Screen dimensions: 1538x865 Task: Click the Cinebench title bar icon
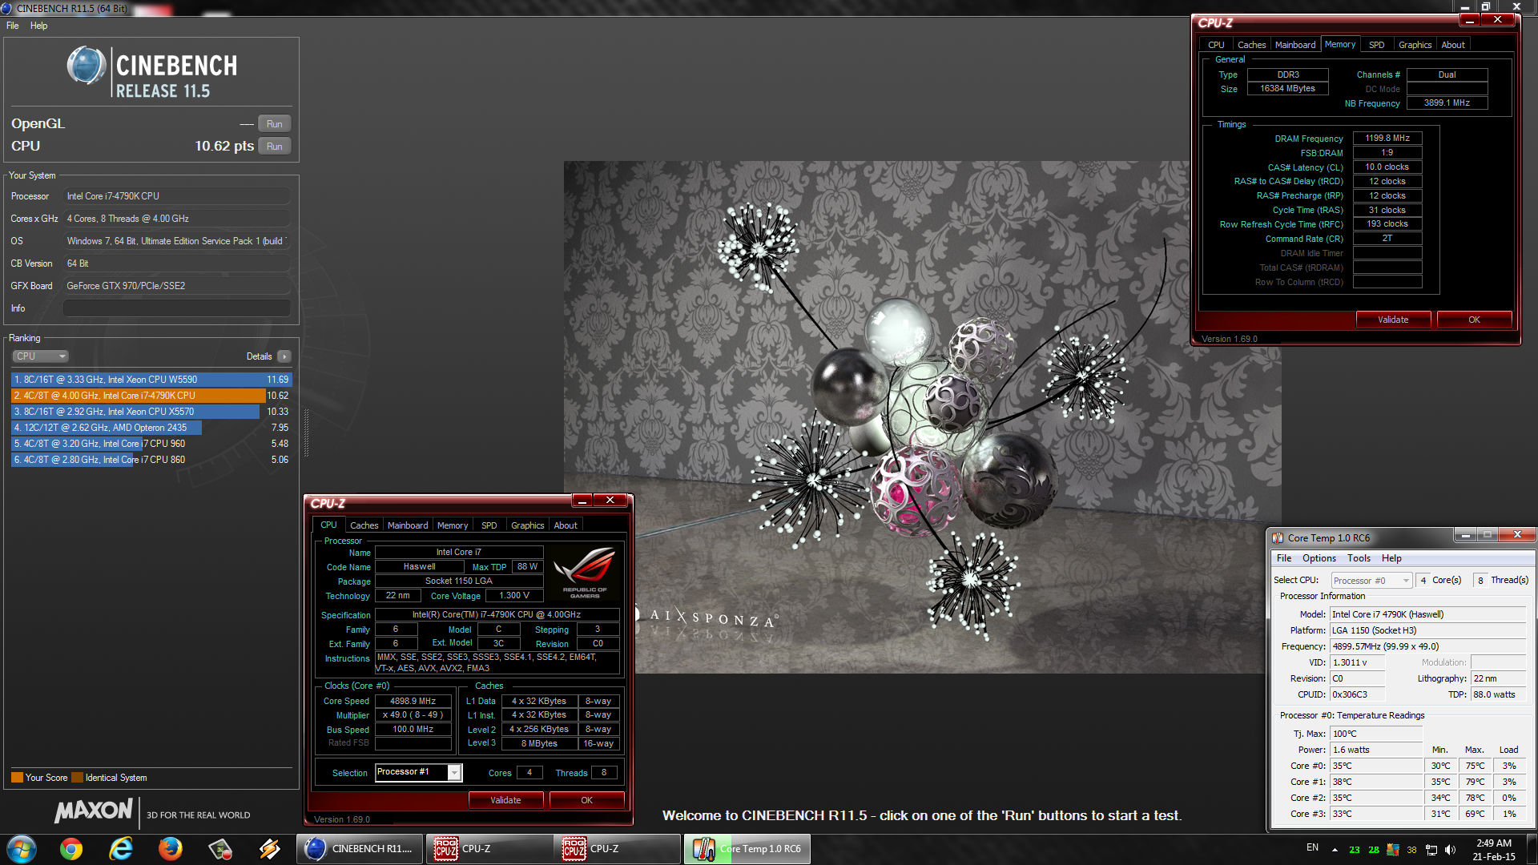(8, 8)
